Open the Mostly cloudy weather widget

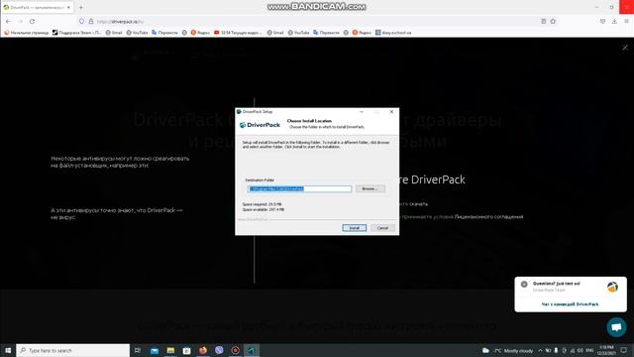(x=507, y=350)
